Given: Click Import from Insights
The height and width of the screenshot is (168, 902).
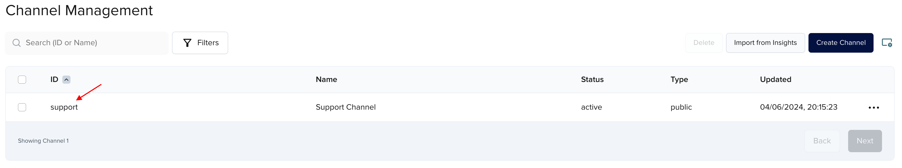Looking at the screenshot, I should (765, 43).
